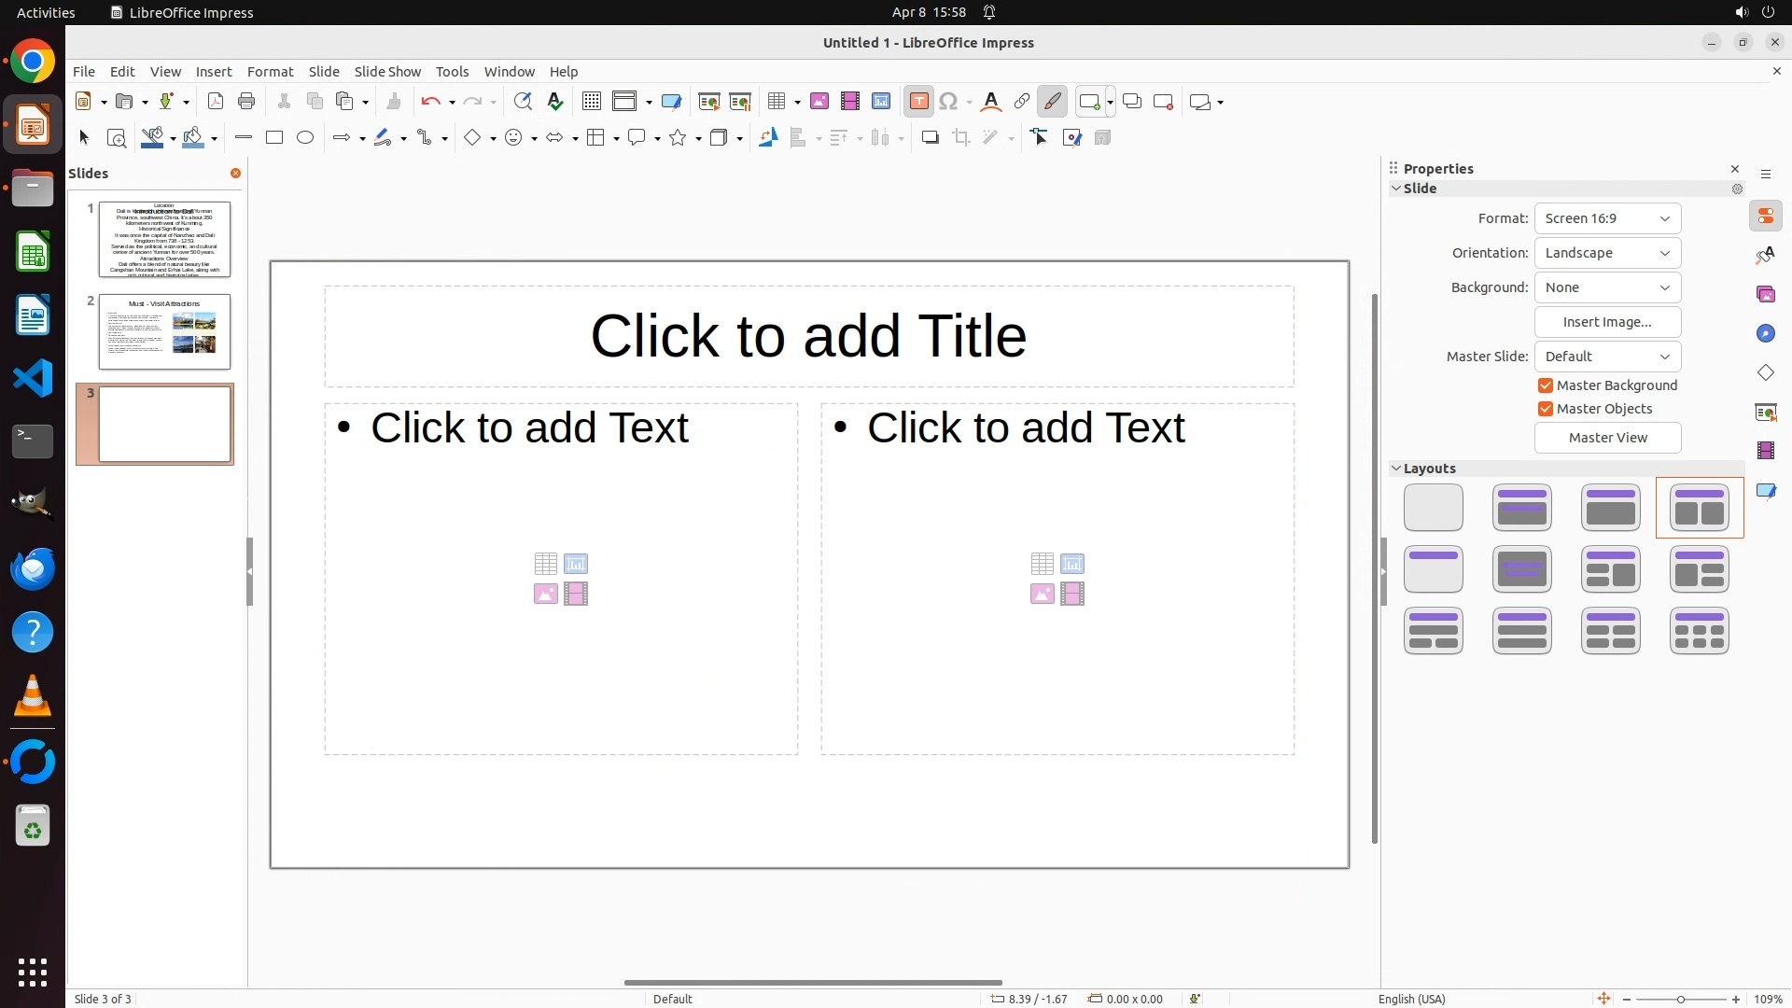1792x1008 pixels.
Task: Select the Ellipse drawing tool
Action: pyautogui.click(x=305, y=138)
